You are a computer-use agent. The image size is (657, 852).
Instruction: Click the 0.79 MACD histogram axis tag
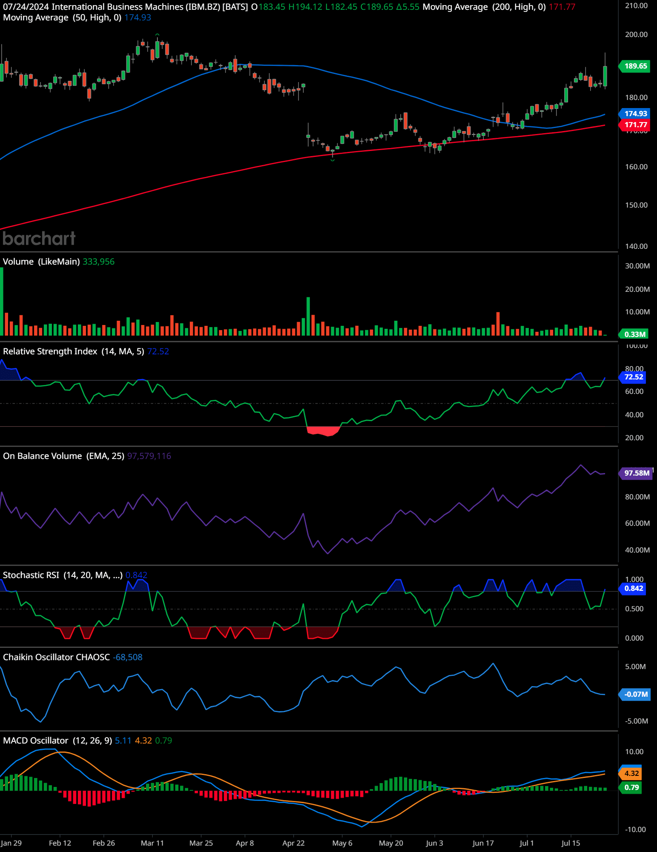(631, 787)
